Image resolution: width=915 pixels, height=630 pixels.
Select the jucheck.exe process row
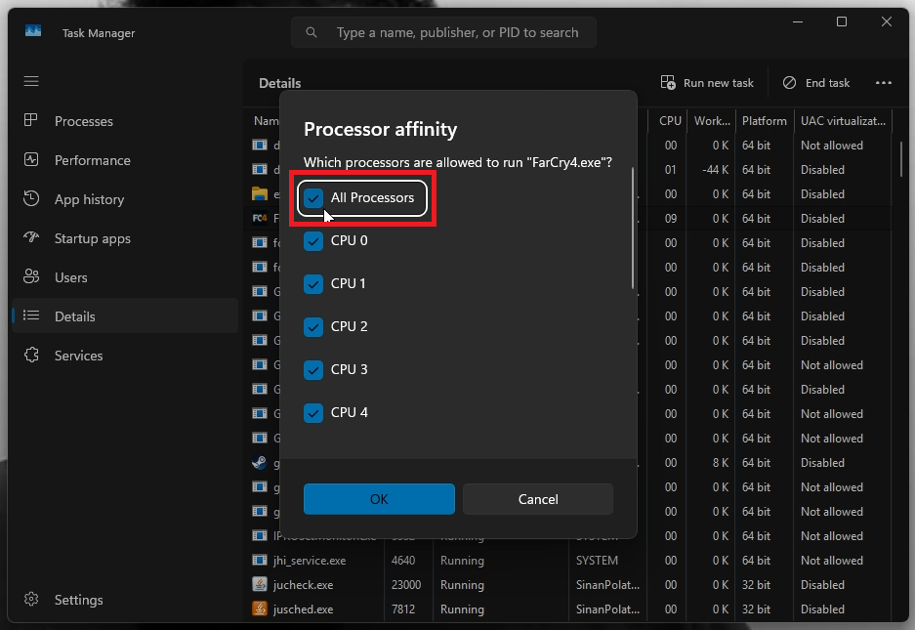pyautogui.click(x=569, y=584)
